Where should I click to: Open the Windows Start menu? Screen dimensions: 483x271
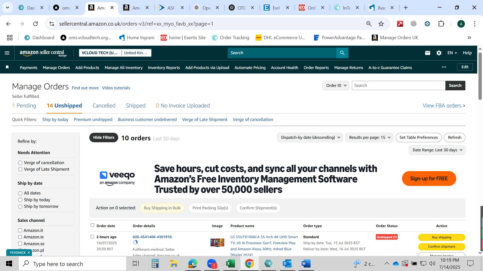click(9, 264)
